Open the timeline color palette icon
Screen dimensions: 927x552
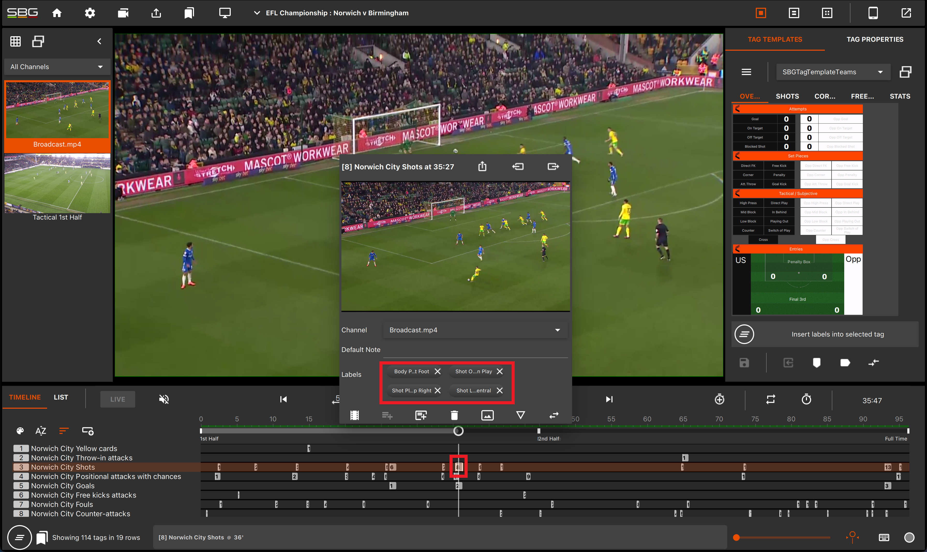[20, 431]
